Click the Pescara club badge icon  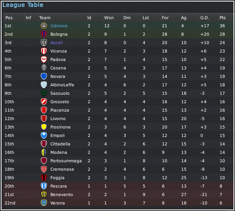point(43,186)
